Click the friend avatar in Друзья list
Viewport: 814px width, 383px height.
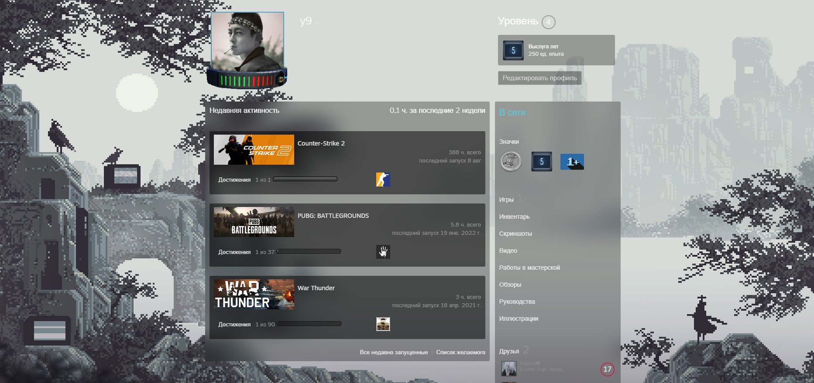(508, 369)
